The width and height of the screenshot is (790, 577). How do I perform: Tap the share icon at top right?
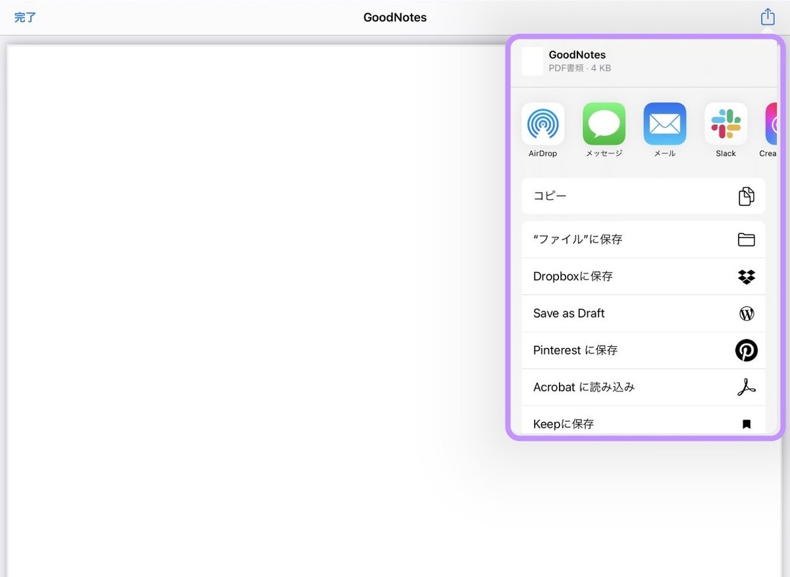768,16
